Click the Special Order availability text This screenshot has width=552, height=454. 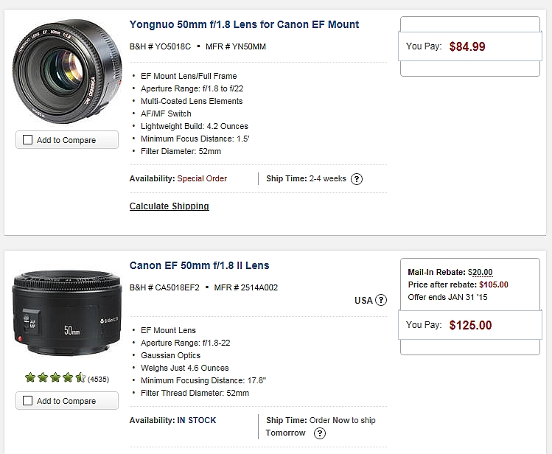pos(202,178)
